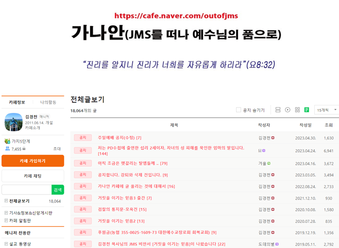Screen dimensions: 339x248
Task: Click date 2023.04.30.
Action: tap(305, 138)
